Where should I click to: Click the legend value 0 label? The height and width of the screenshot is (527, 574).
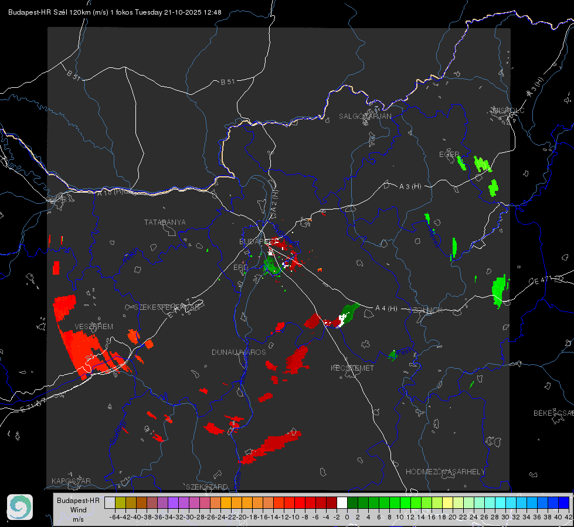click(347, 517)
